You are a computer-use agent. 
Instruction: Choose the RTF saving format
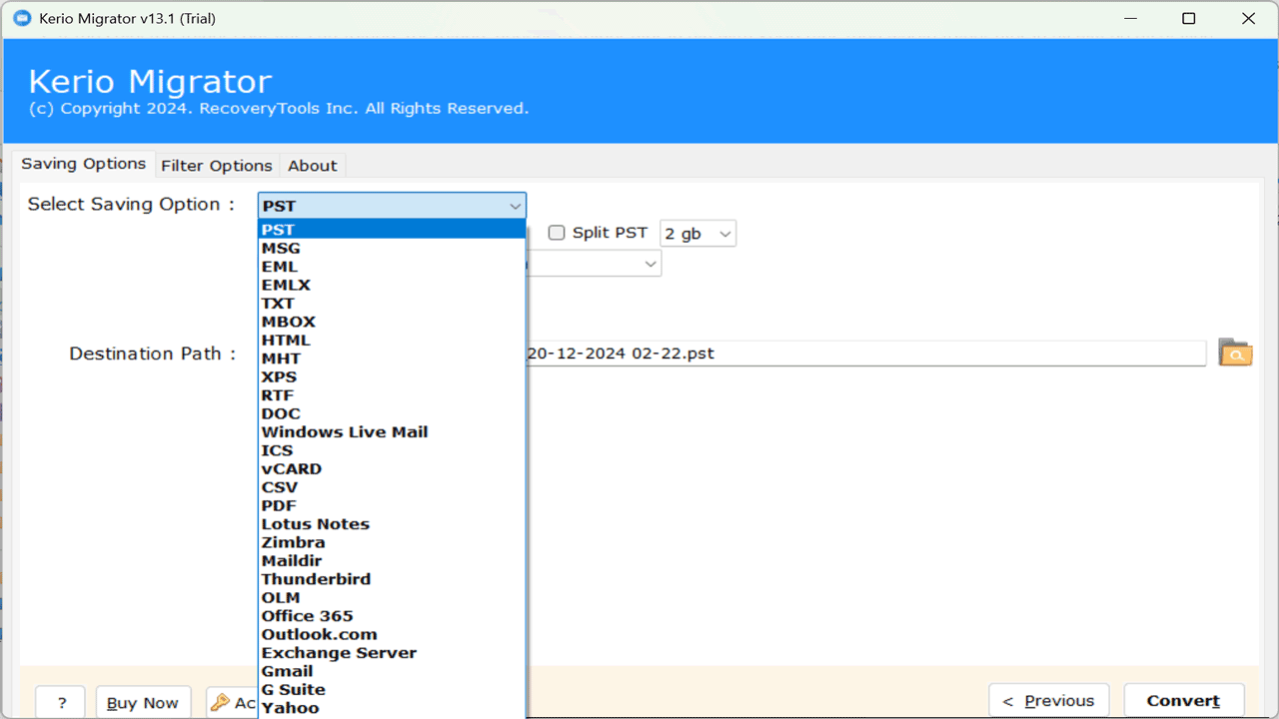pos(392,395)
